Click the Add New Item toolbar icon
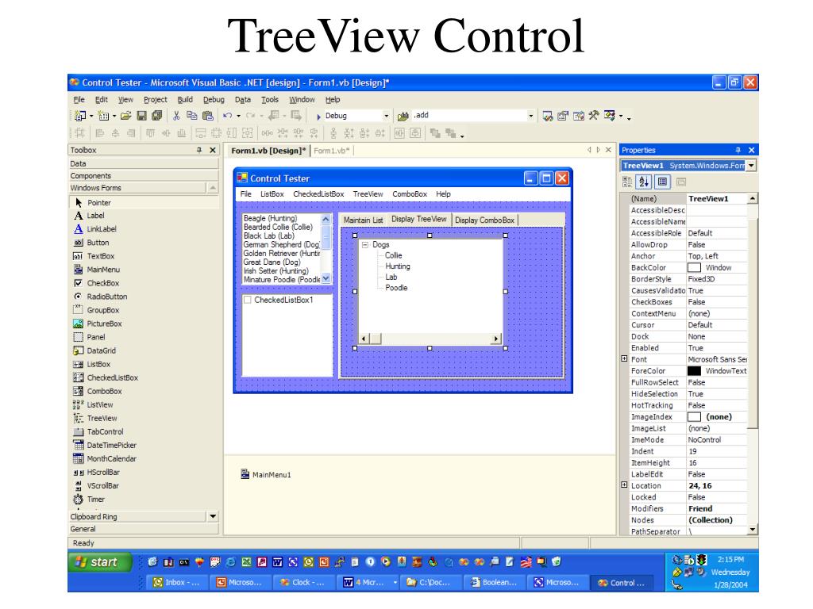The image size is (813, 609). click(x=103, y=116)
